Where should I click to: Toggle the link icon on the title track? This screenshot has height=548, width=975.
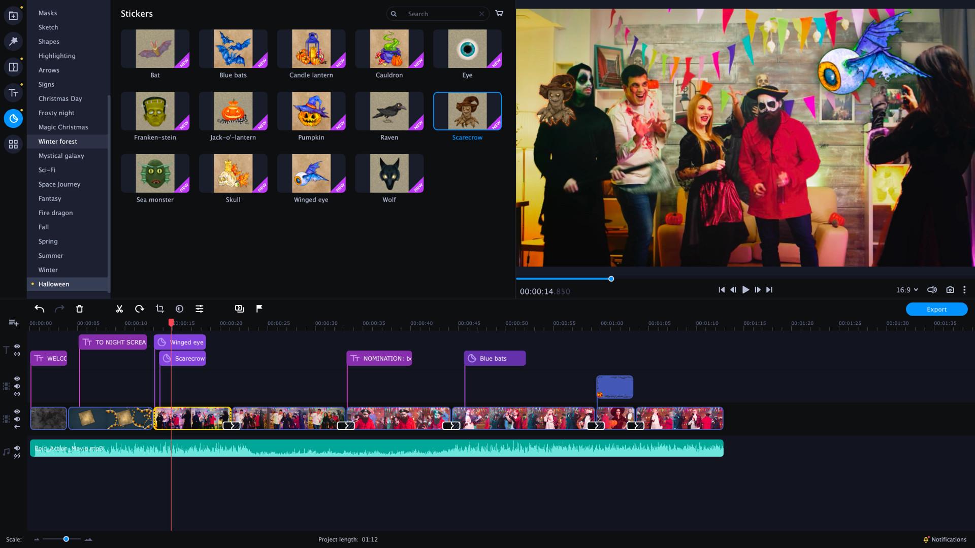tap(17, 354)
